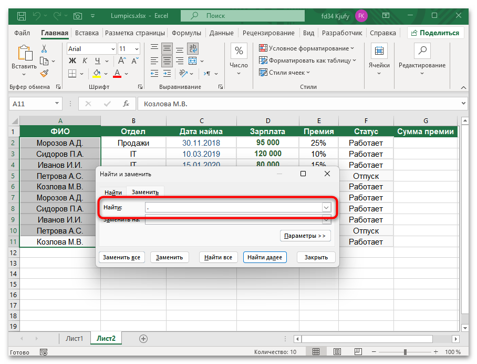Click the Cut scissors icon
The width and height of the screenshot is (477, 364).
[x=44, y=49]
